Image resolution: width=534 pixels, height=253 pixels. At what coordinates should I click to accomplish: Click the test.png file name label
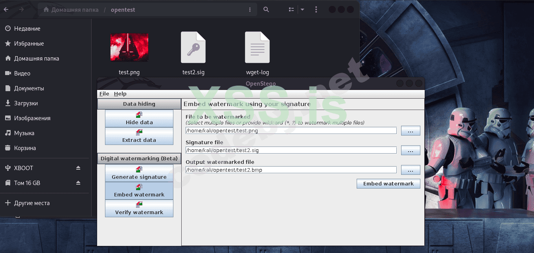tap(129, 72)
